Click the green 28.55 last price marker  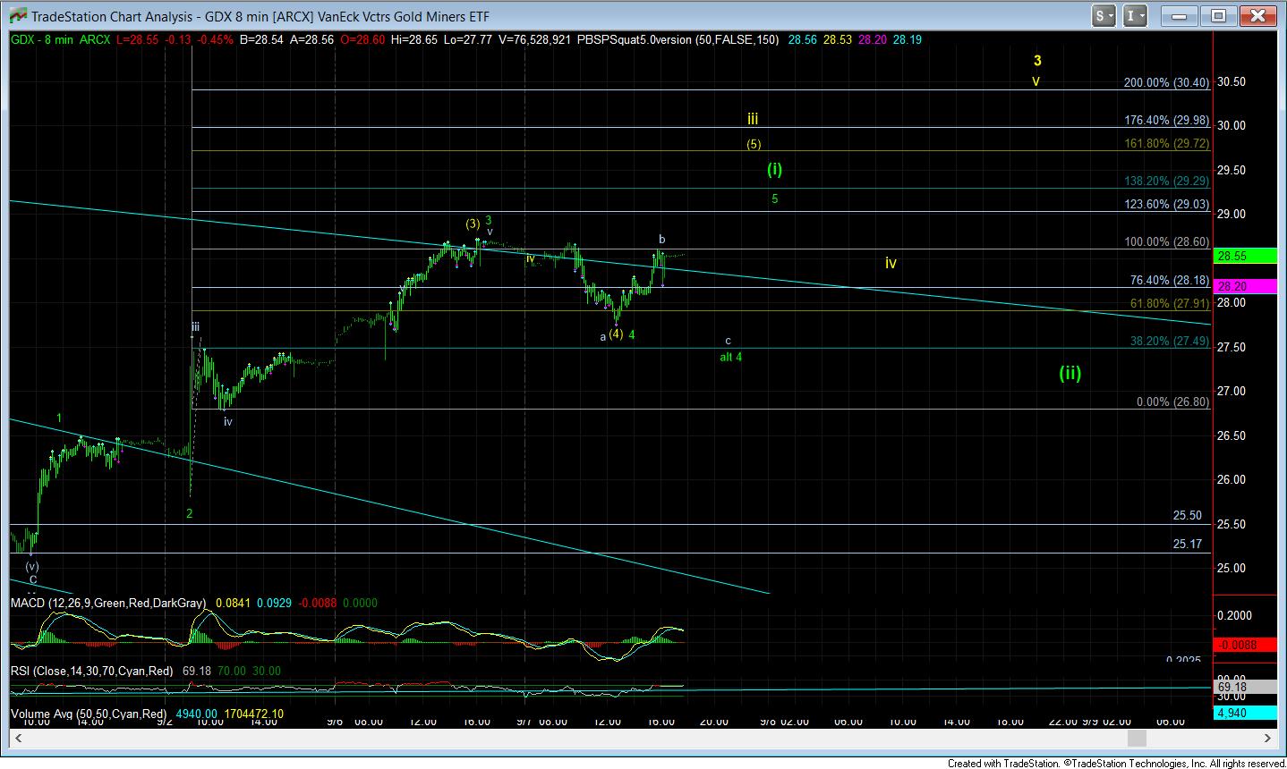(1245, 256)
